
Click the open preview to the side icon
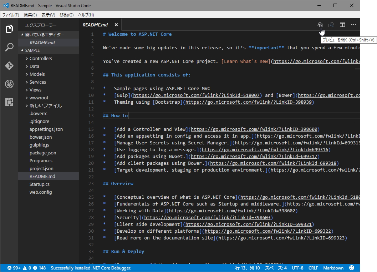[x=331, y=25]
